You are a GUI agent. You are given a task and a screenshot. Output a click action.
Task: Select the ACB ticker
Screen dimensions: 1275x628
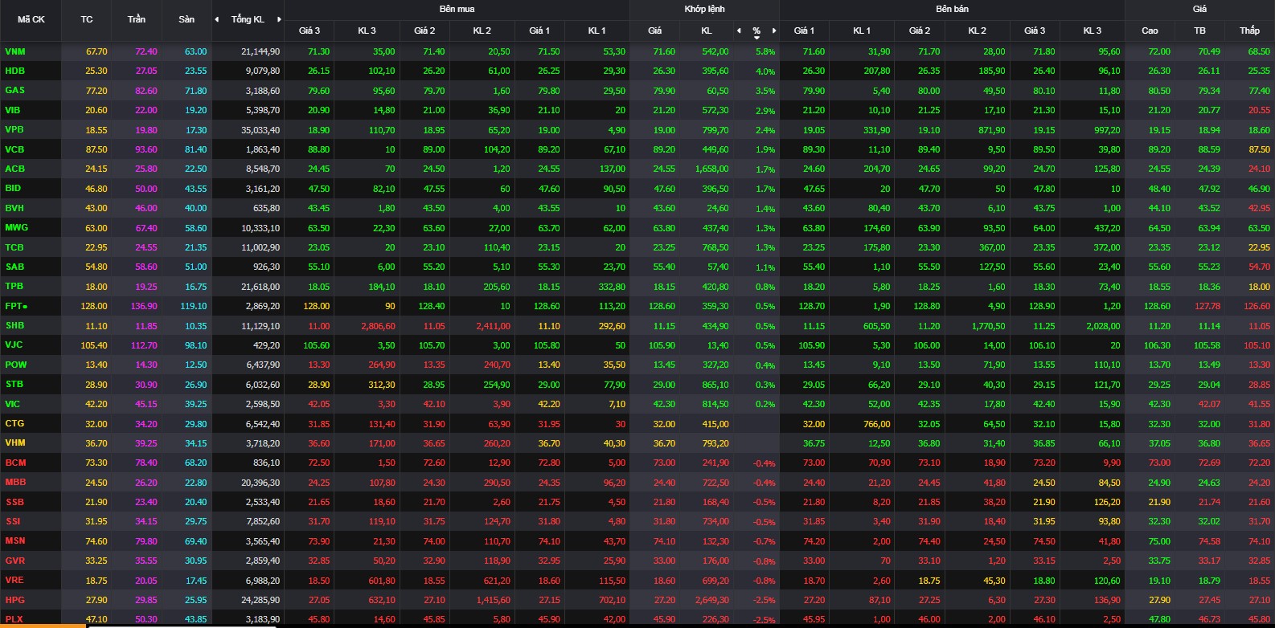14,169
